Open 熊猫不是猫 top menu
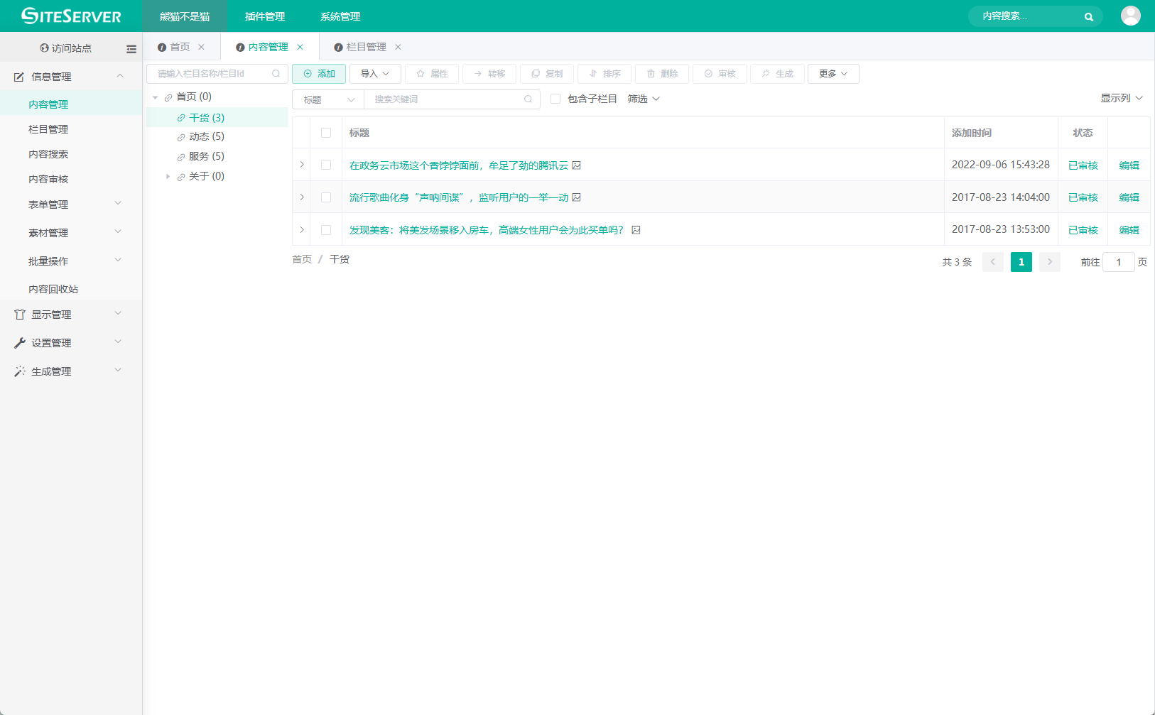The height and width of the screenshot is (715, 1155). 185,16
